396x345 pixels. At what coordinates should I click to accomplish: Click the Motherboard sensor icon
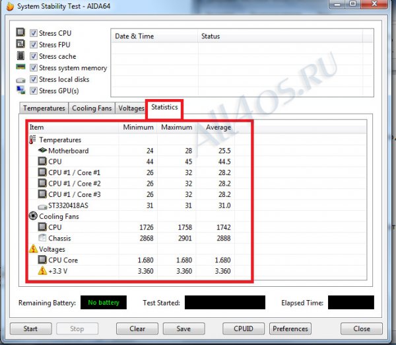pyautogui.click(x=42, y=150)
